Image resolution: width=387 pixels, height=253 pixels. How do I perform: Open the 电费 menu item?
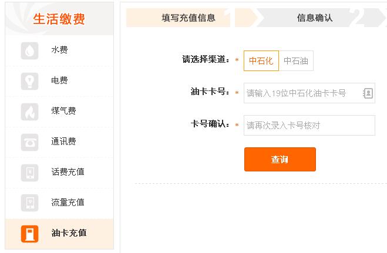pos(59,81)
